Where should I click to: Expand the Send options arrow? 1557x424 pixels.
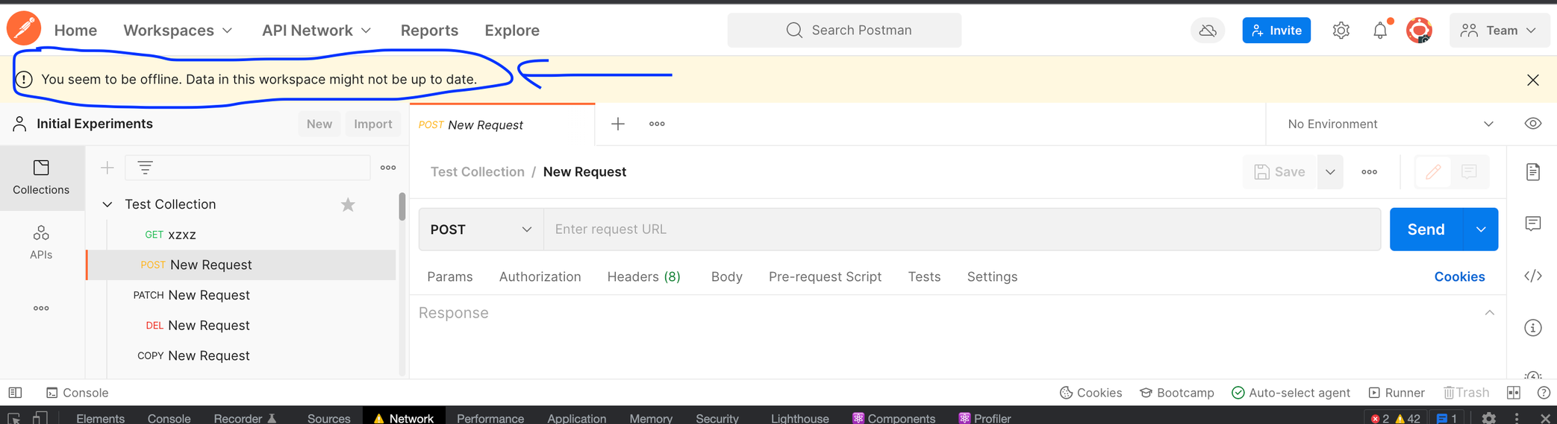[x=1481, y=230]
